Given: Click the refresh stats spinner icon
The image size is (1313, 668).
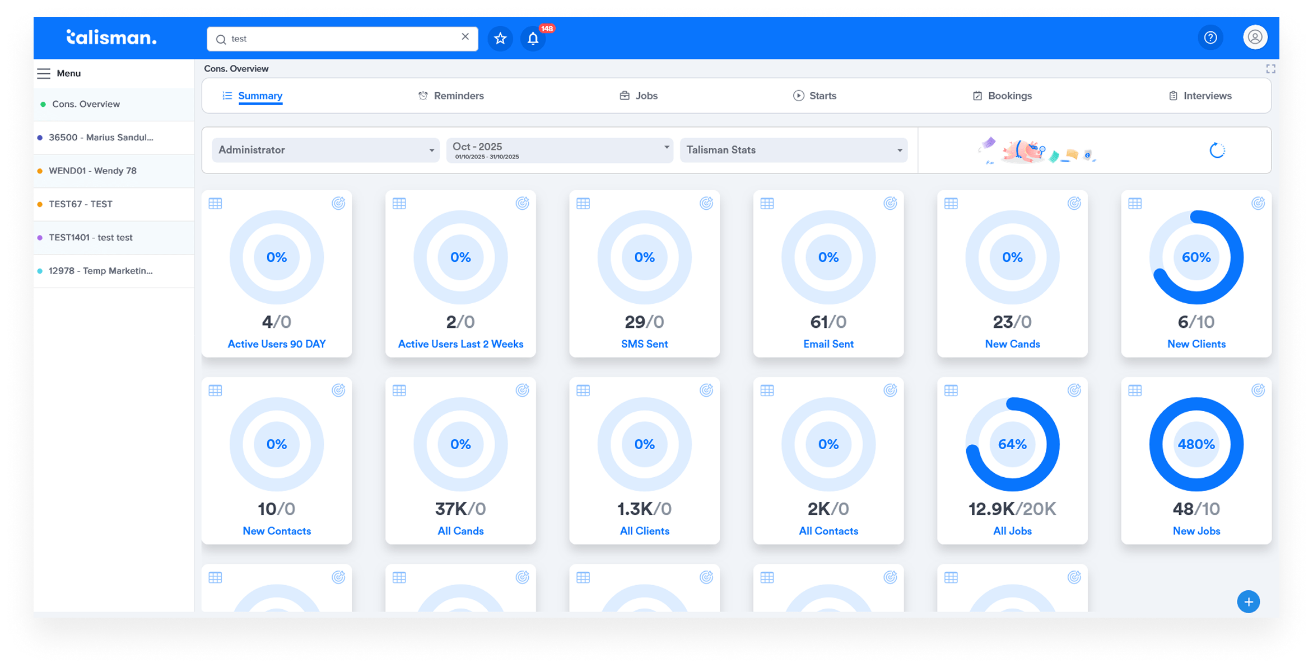Looking at the screenshot, I should pos(1217,150).
